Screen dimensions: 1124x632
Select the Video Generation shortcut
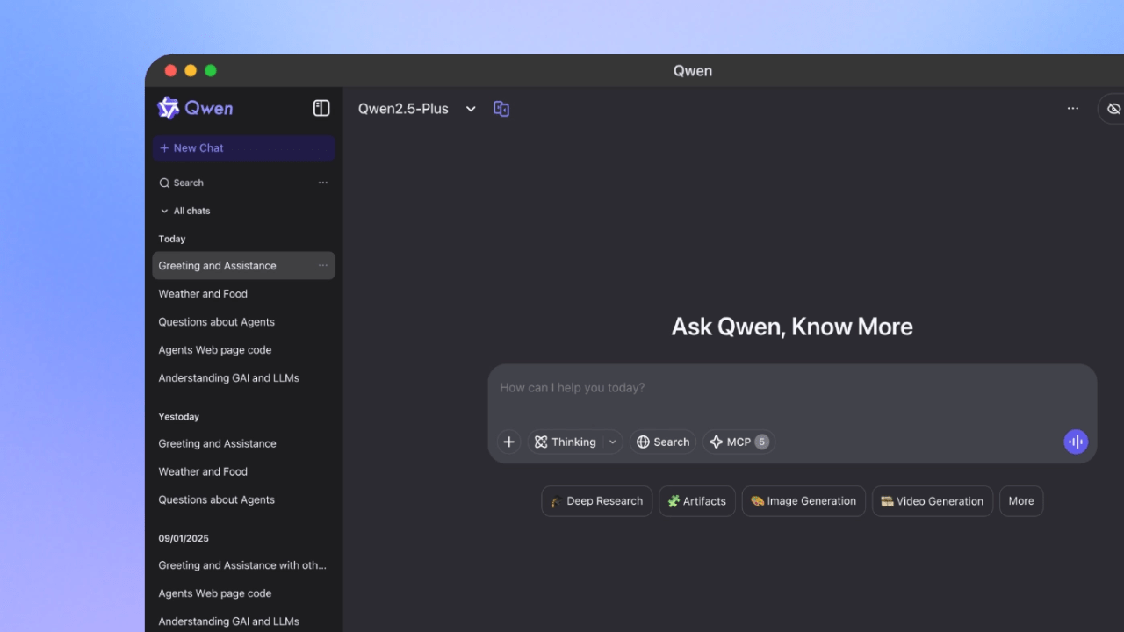tap(933, 501)
